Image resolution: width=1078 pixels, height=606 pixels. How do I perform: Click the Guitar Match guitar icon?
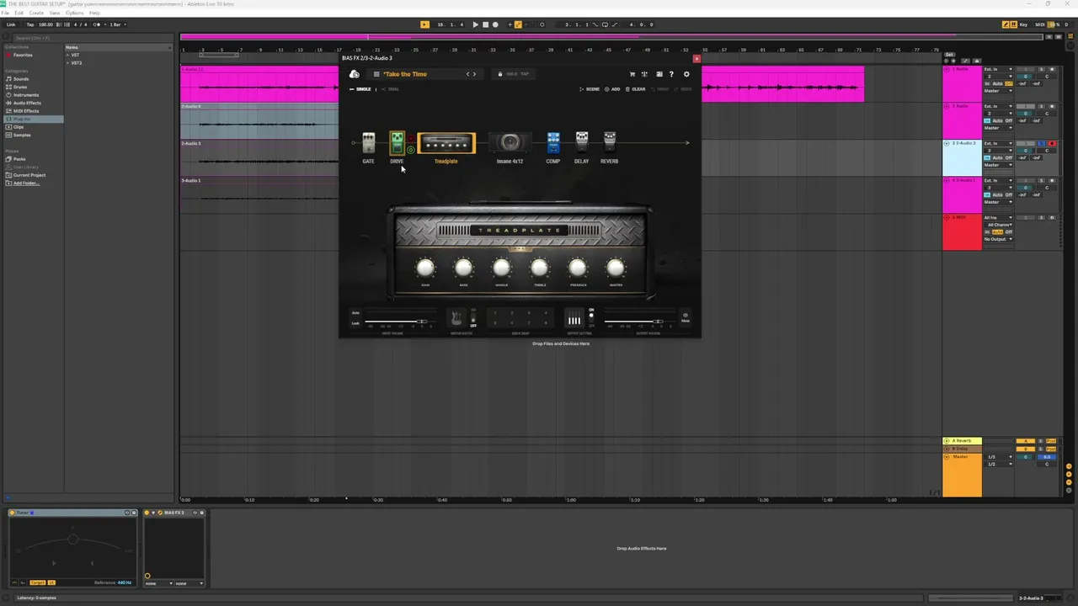coord(456,317)
